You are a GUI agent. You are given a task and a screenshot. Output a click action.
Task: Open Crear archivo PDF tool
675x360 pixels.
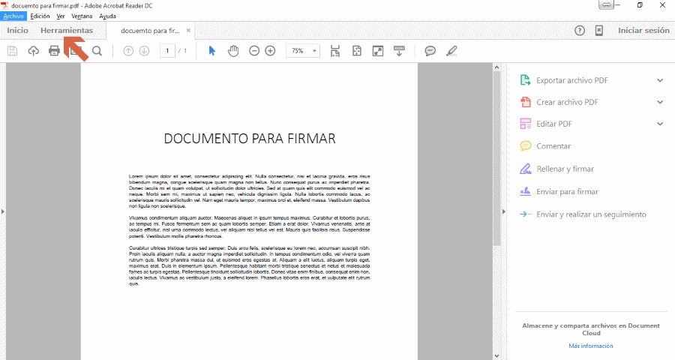pyautogui.click(x=567, y=102)
